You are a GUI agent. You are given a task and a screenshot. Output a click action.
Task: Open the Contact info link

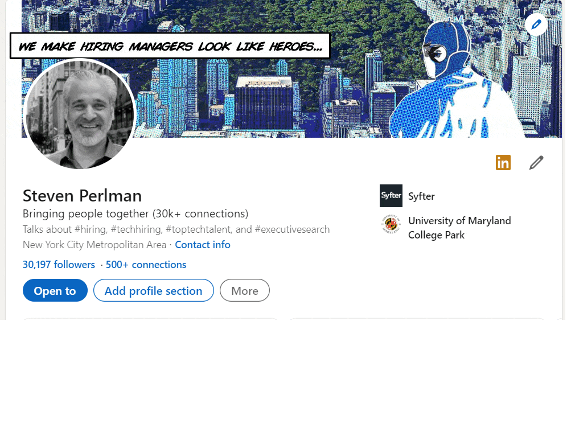point(203,245)
